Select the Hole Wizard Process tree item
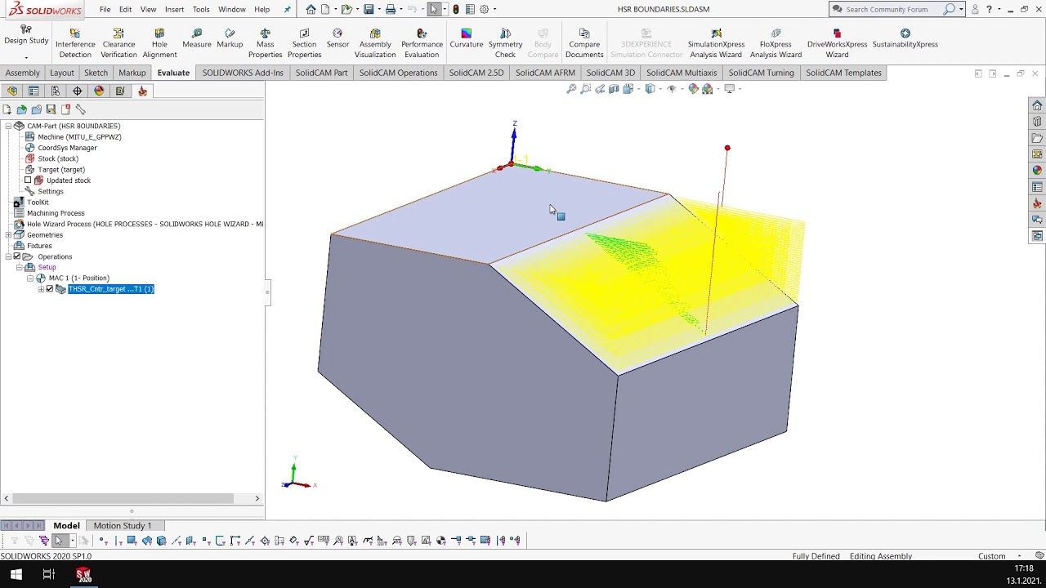Image resolution: width=1046 pixels, height=588 pixels. pos(145,224)
